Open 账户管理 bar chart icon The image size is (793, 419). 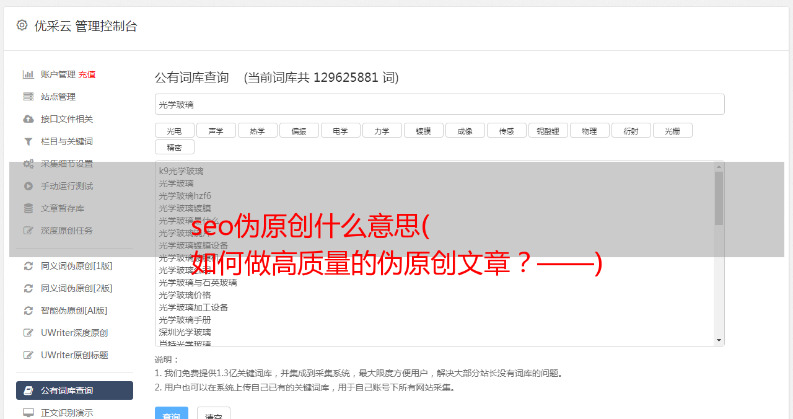(x=28, y=74)
